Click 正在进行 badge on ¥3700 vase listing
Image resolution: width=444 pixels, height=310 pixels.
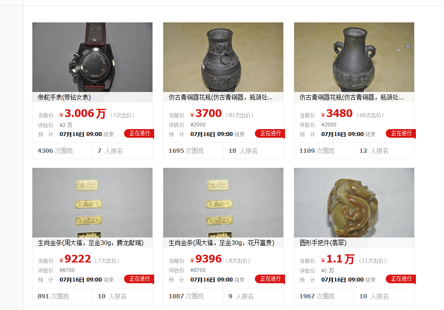[270, 133]
